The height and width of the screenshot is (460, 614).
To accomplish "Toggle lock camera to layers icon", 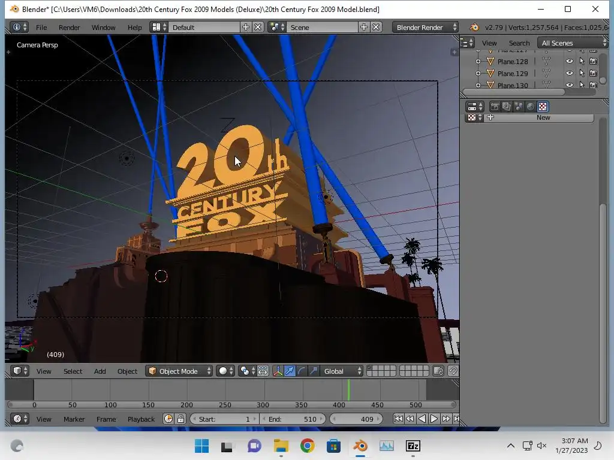I will pyautogui.click(x=438, y=371).
